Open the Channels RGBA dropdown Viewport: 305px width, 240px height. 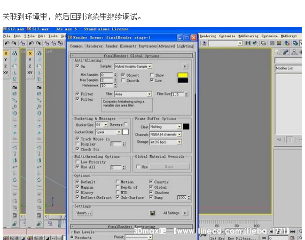166,134
